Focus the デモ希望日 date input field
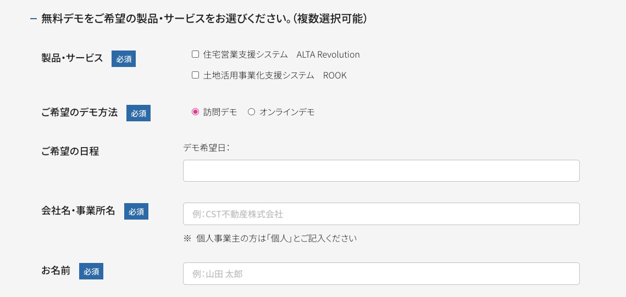Screen dimensions: 626x297 tap(381, 171)
